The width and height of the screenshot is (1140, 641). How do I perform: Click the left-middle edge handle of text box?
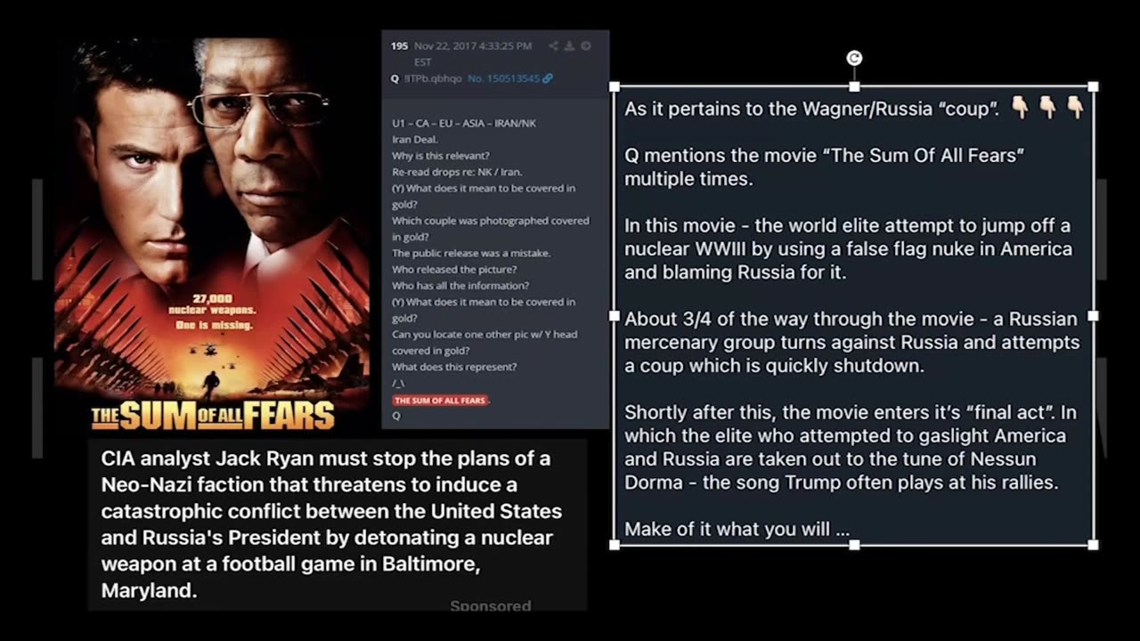tap(615, 315)
